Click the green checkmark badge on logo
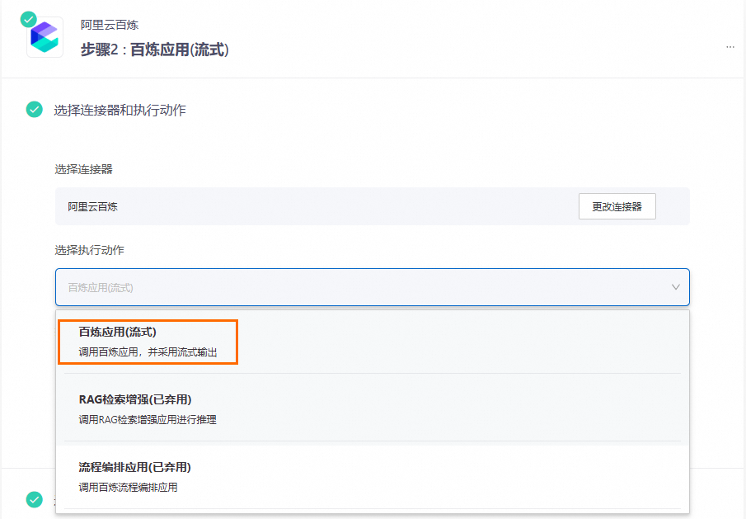 click(x=29, y=20)
